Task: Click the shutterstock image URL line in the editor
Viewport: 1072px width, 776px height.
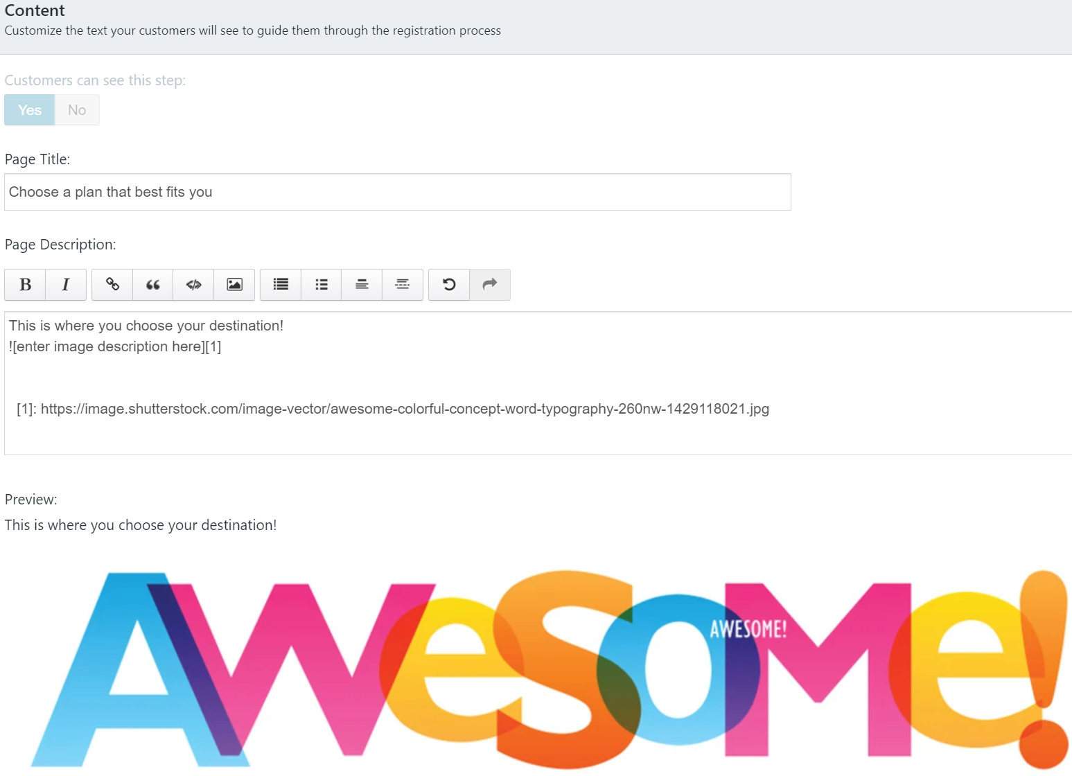Action: [393, 409]
